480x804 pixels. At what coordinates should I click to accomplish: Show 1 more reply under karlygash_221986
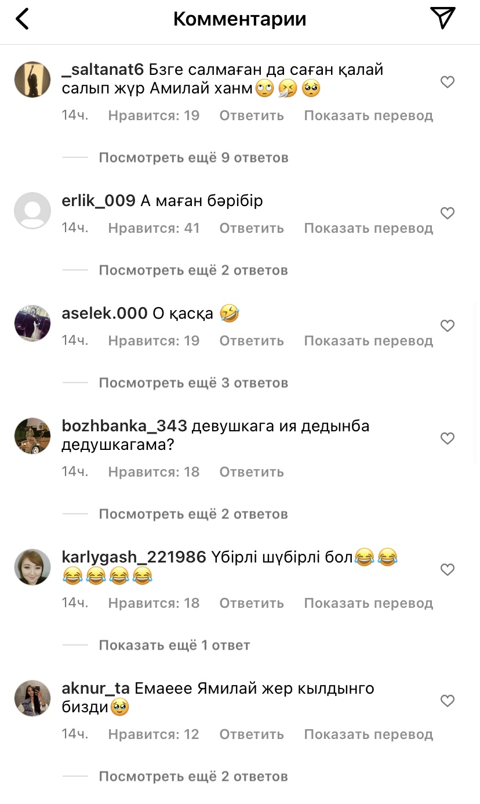[x=174, y=645]
